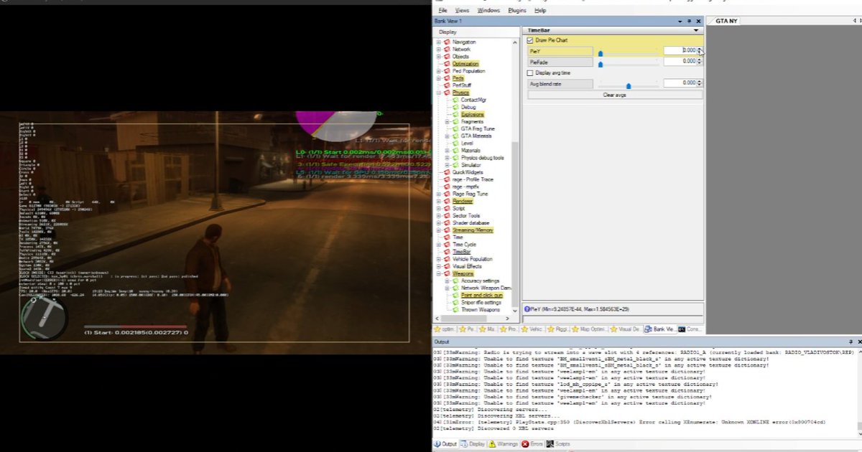Open the Help menu
The height and width of the screenshot is (452, 862).
click(x=540, y=11)
